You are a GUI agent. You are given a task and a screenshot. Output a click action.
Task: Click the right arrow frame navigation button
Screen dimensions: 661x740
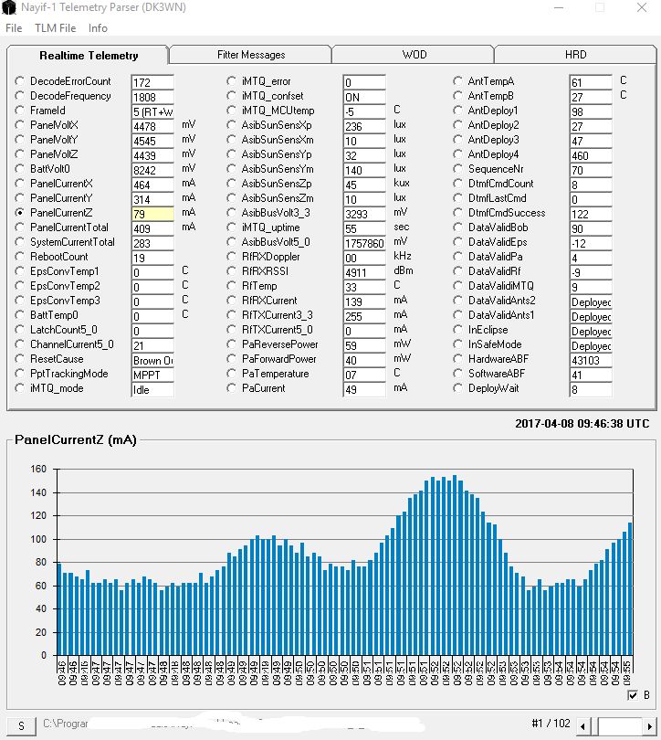[650, 726]
